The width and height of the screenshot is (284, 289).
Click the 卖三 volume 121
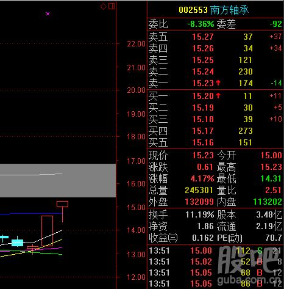click(245, 60)
